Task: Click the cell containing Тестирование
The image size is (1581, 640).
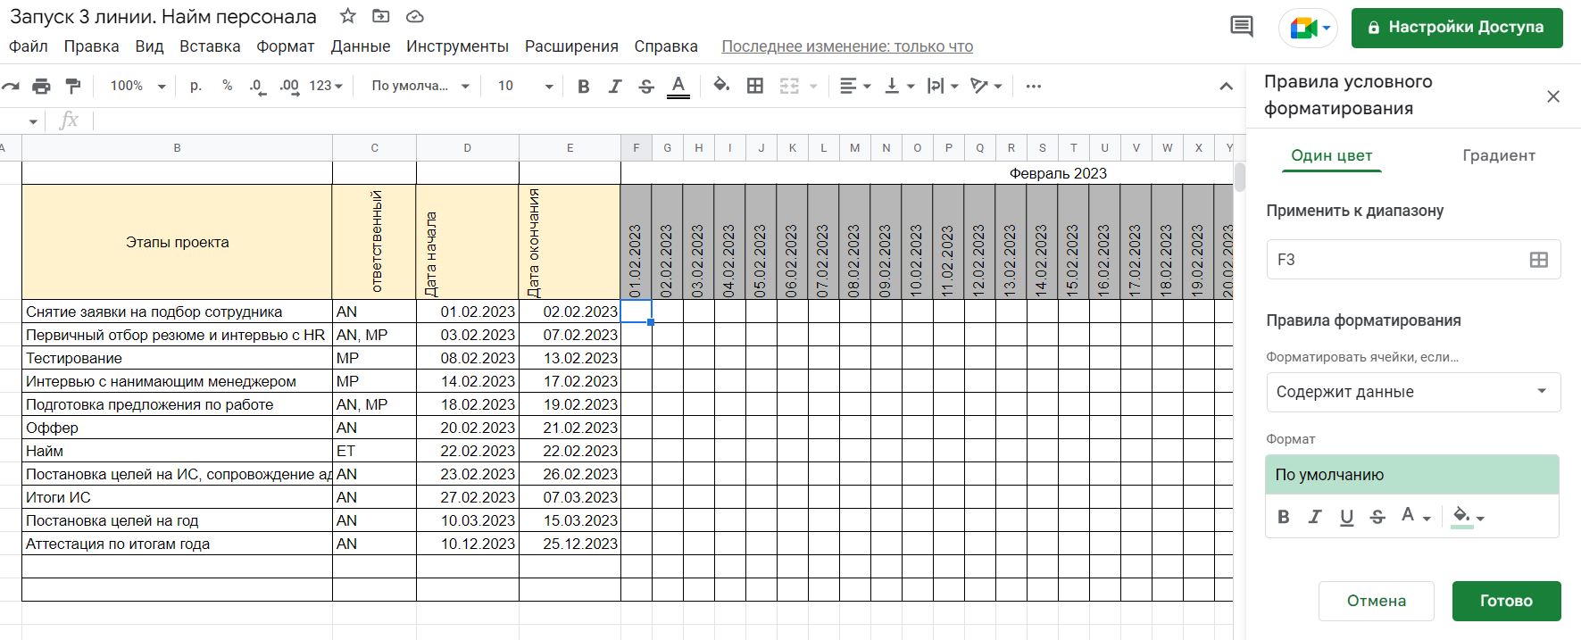Action: click(177, 358)
